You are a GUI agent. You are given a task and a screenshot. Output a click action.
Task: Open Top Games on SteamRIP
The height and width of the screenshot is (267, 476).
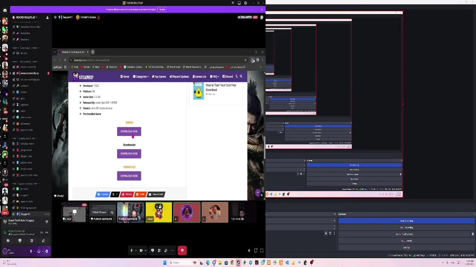pos(159,76)
